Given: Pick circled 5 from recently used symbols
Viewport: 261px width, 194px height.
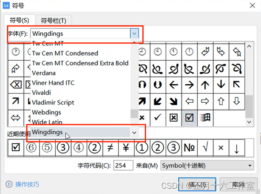Looking at the screenshot, I should (x=47, y=148).
